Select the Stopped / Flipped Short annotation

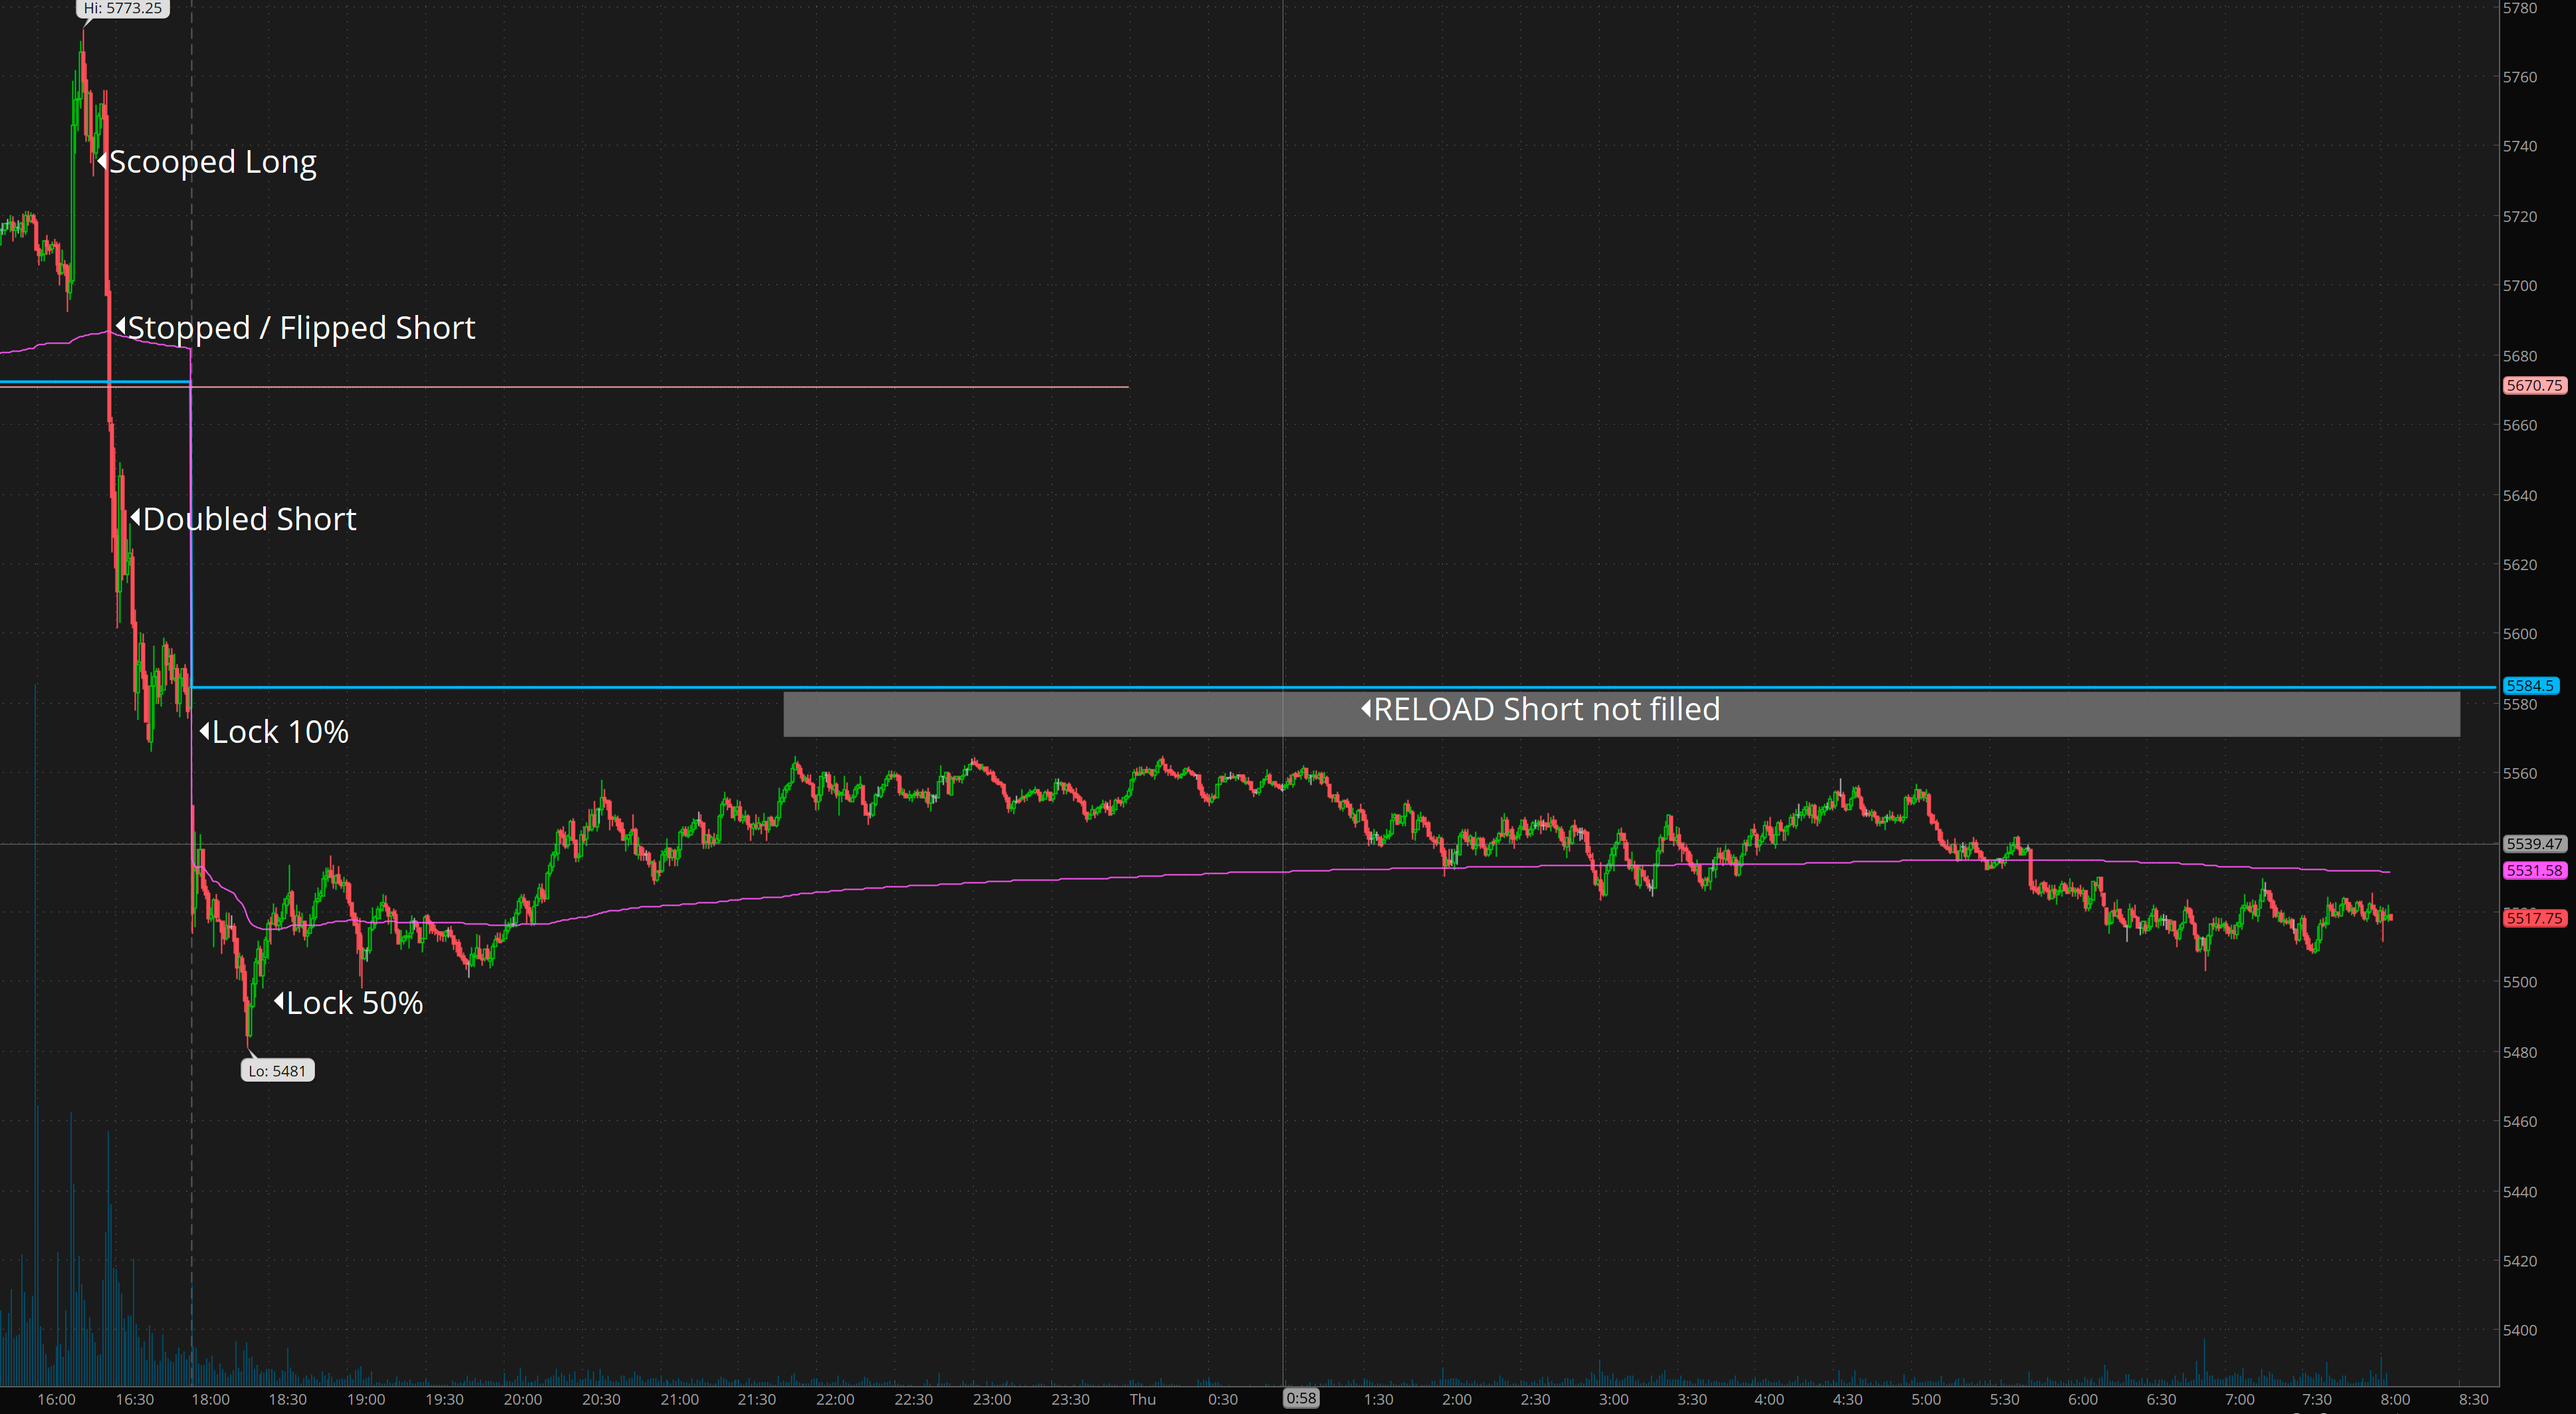301,328
